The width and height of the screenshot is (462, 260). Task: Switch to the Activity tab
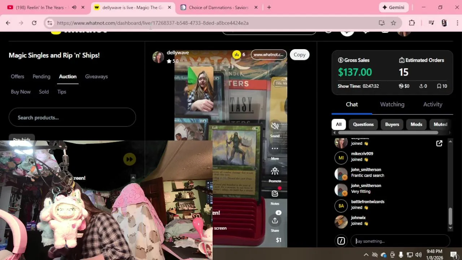point(433,104)
